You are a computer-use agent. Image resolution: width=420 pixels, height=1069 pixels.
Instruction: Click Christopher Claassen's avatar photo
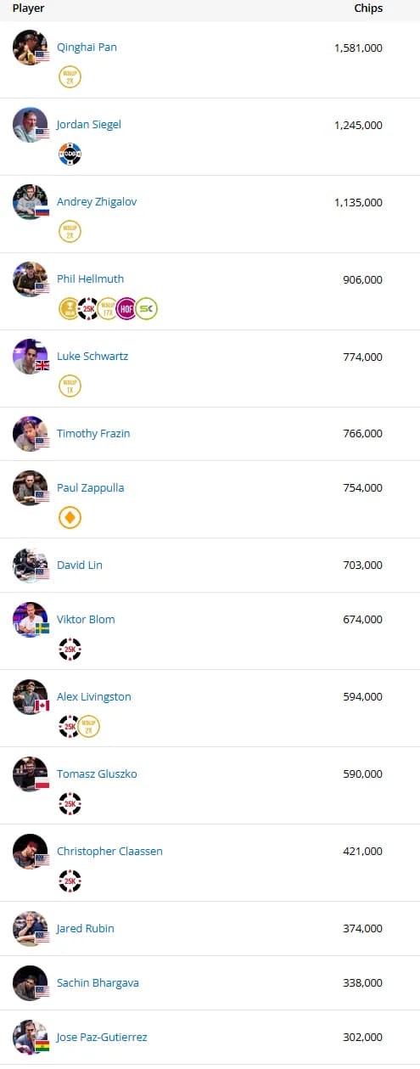pos(31,851)
